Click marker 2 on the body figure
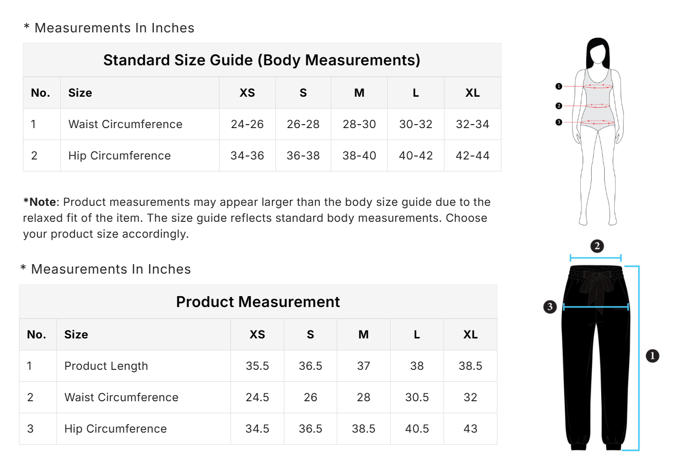The width and height of the screenshot is (676, 471). point(559,106)
